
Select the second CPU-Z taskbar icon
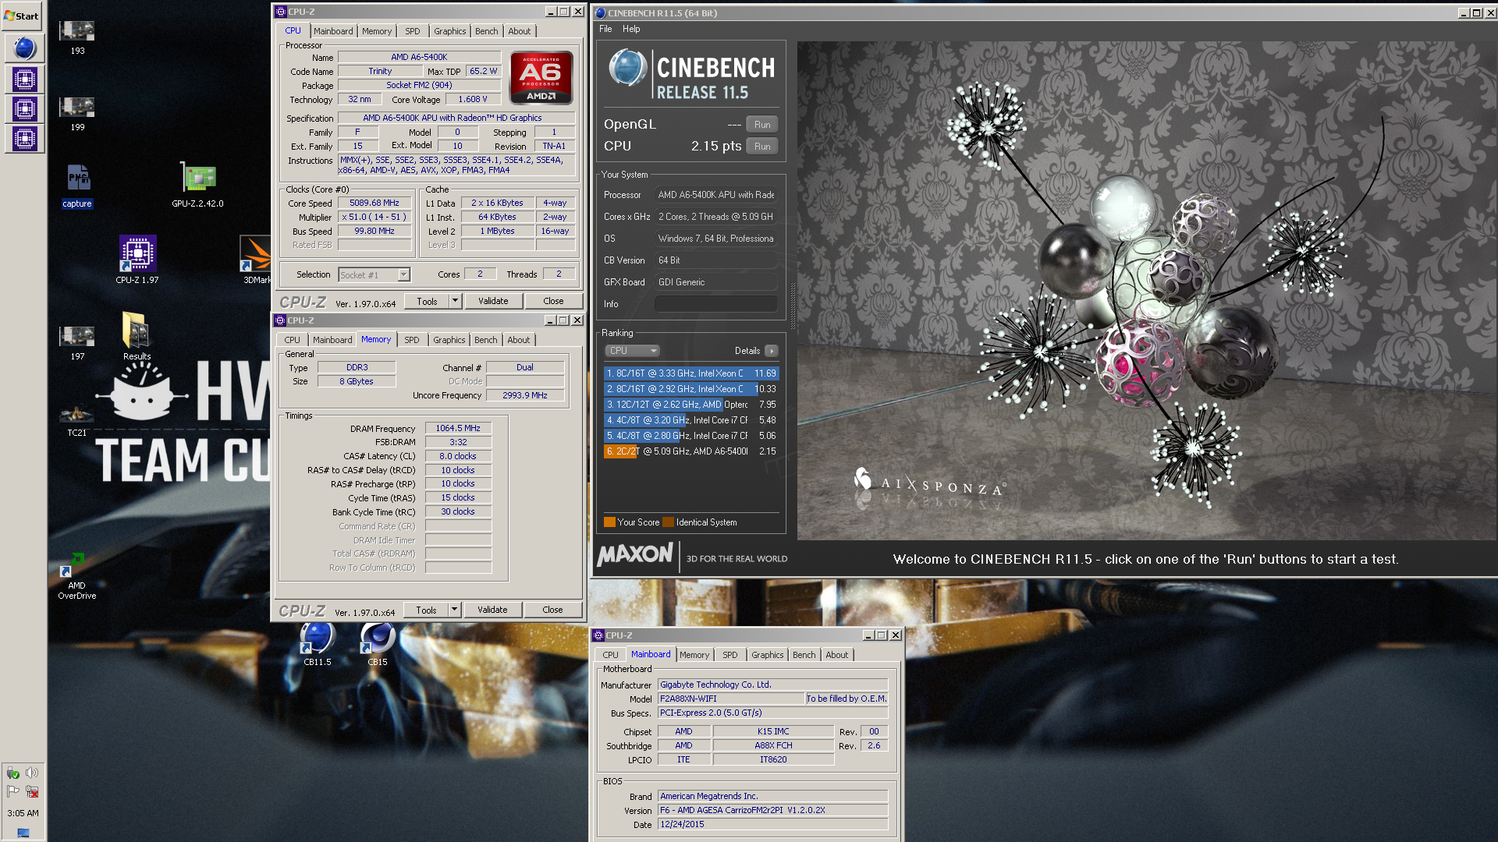coord(25,109)
